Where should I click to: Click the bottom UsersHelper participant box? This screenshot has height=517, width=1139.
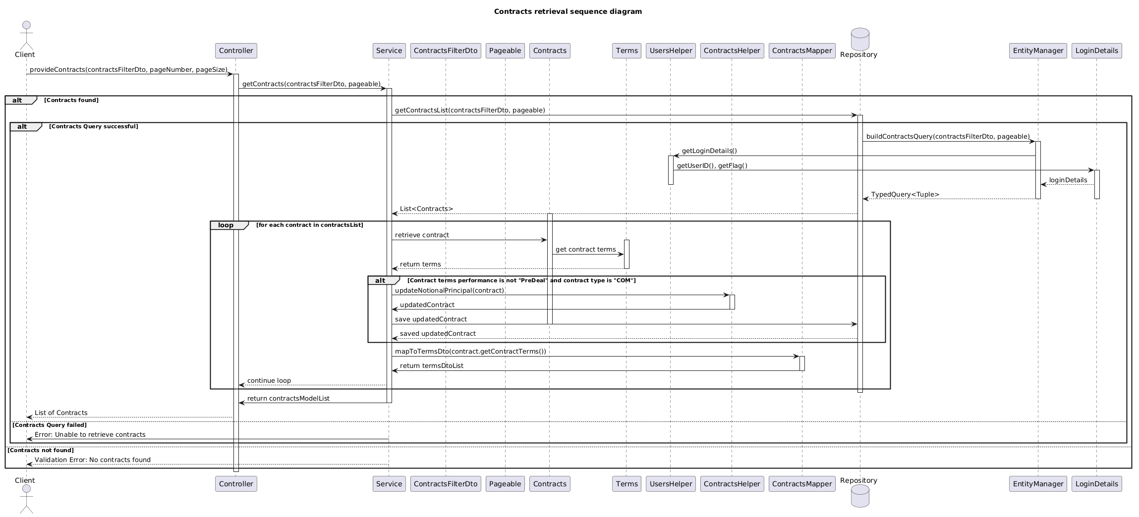coord(671,484)
